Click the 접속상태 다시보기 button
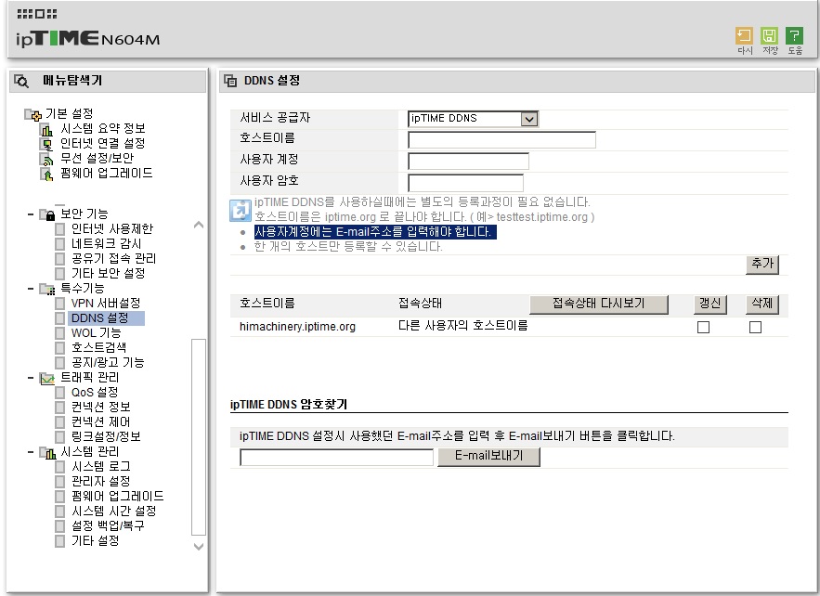 599,304
